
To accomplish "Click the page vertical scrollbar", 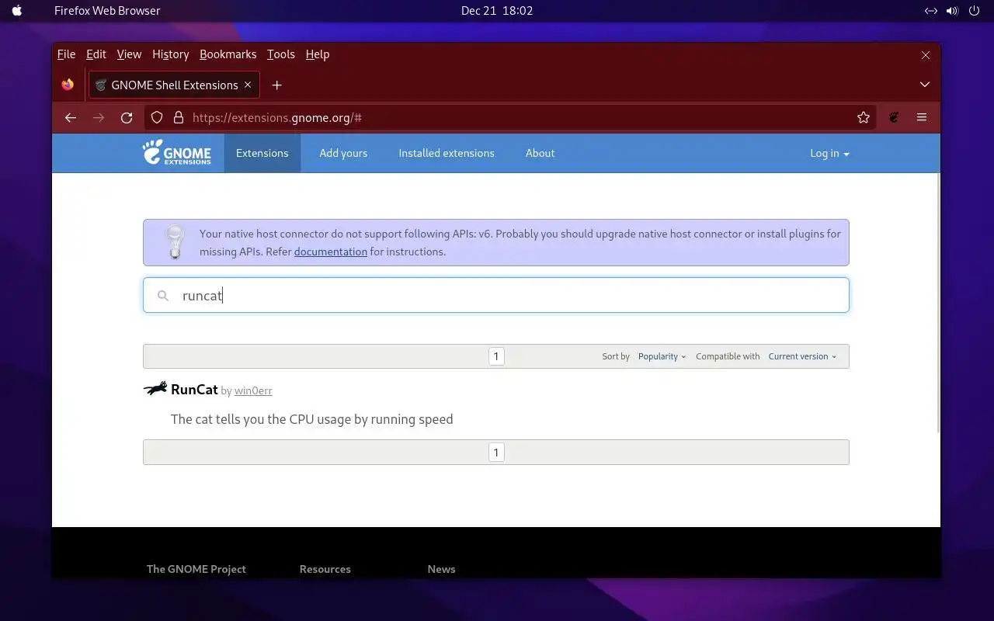I will [938, 303].
